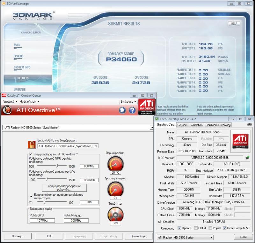Screen dimensions: 255x243
Task: Click the BIOS save chip icon in GPU-Z
Action: coord(247,158)
